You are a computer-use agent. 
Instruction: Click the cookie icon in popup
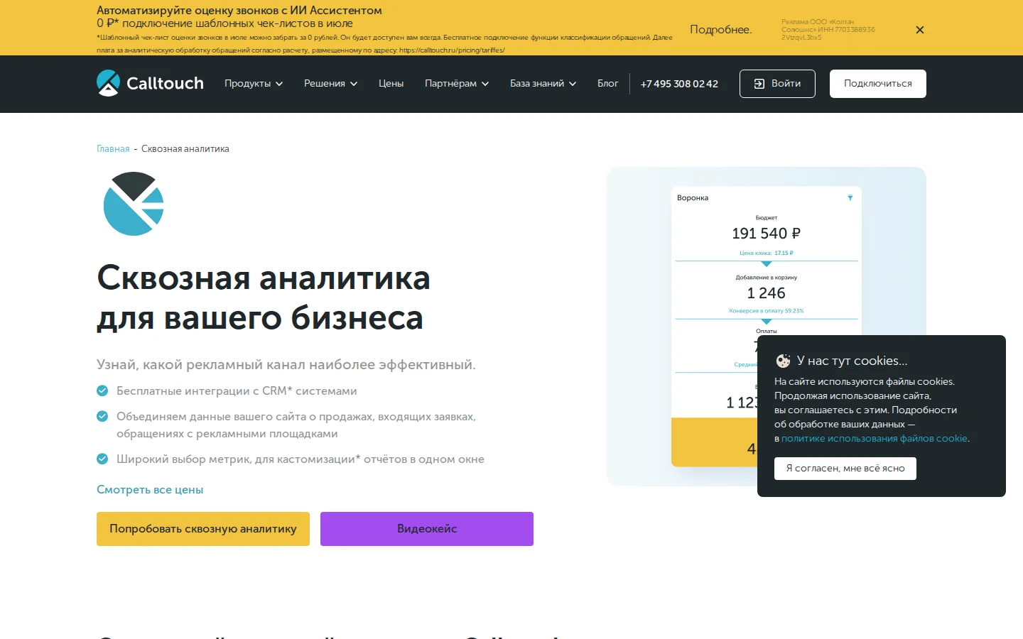783,361
